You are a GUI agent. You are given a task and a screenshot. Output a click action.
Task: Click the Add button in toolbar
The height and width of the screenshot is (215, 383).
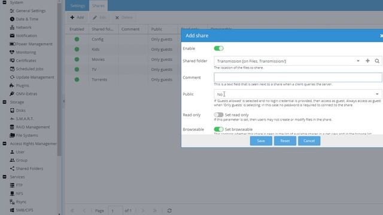pos(77,17)
